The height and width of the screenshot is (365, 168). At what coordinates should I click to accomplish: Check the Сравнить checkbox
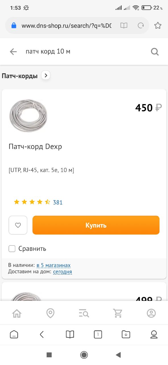click(12, 249)
